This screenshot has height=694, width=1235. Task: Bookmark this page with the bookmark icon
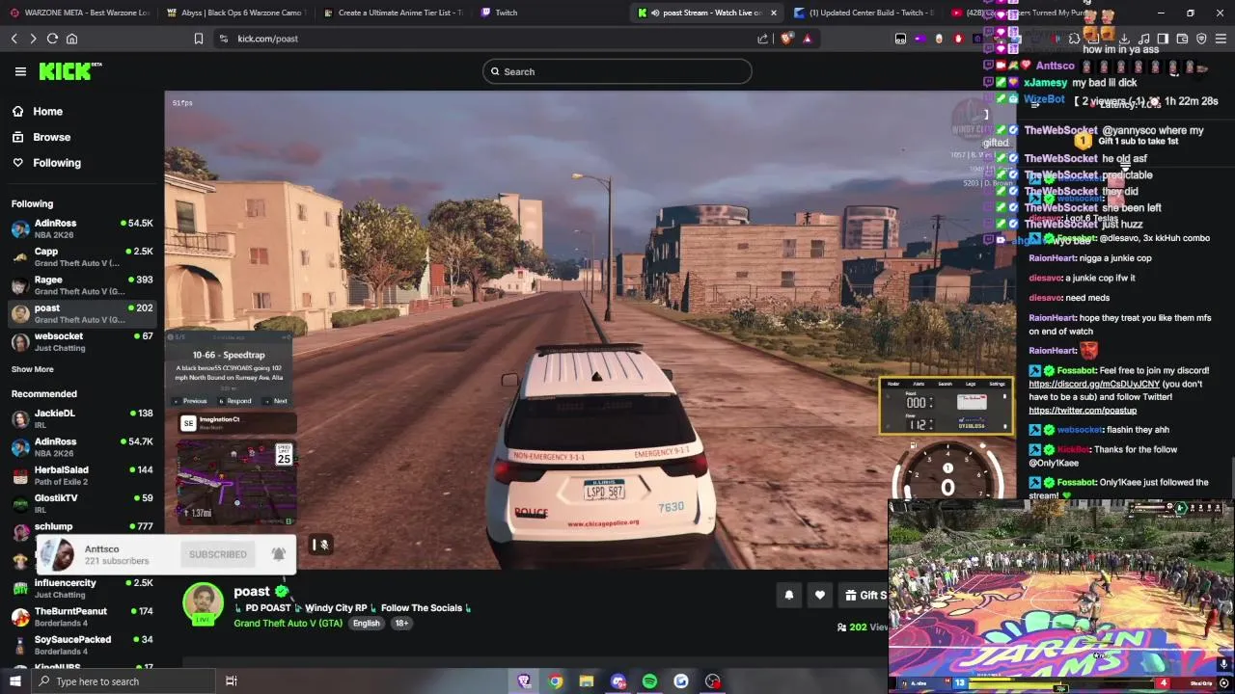(198, 39)
